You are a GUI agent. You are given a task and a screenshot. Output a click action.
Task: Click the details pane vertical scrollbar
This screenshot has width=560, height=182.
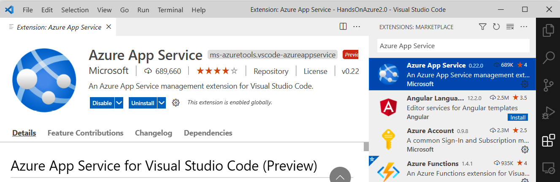[366, 146]
